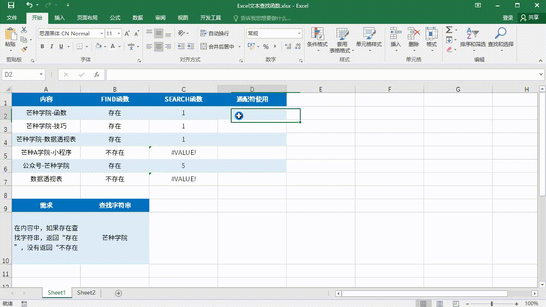
Task: Select cell B5 containing 不存在
Action: tap(115, 152)
